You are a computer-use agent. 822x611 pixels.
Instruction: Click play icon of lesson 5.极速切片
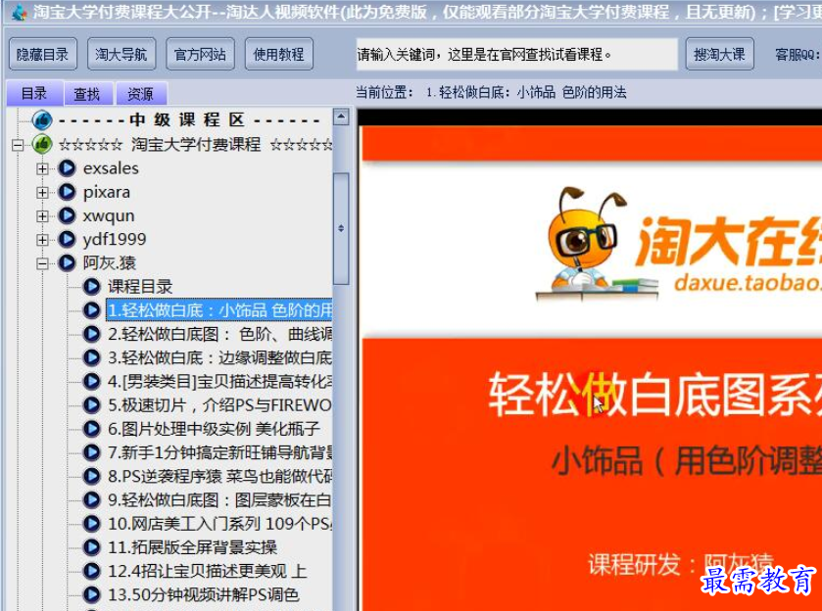point(91,405)
